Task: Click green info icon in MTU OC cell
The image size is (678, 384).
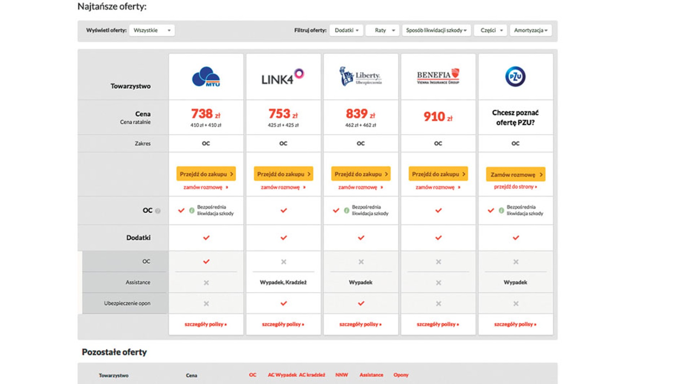Action: tap(192, 210)
